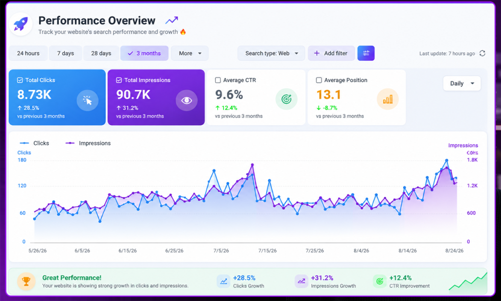Click the Average CTR 9.6% card
501x301 pixels.
tap(256, 97)
